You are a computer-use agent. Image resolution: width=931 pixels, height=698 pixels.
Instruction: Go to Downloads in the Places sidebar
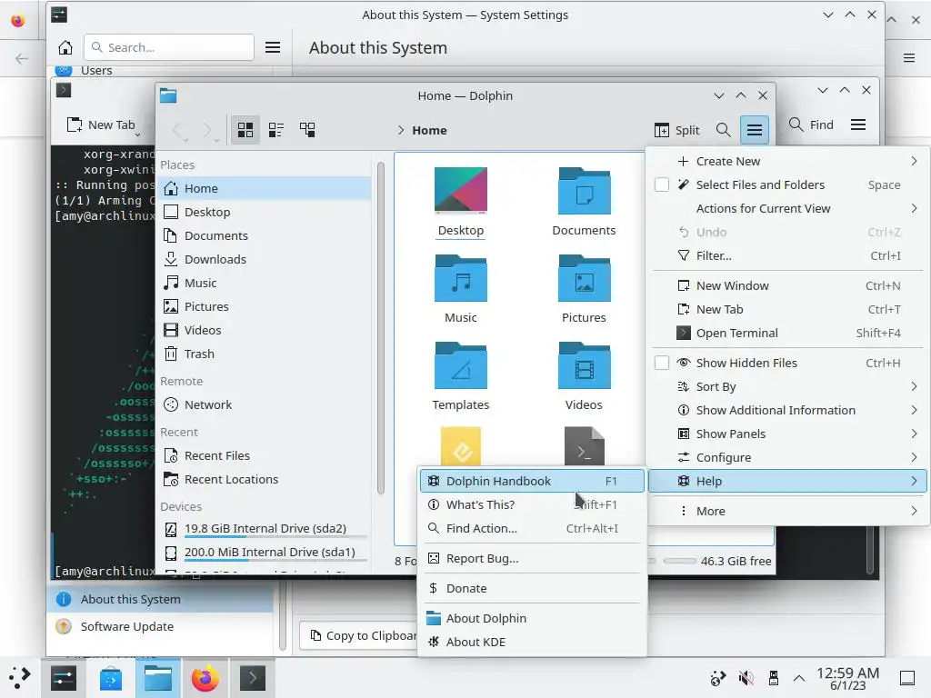pyautogui.click(x=264, y=259)
